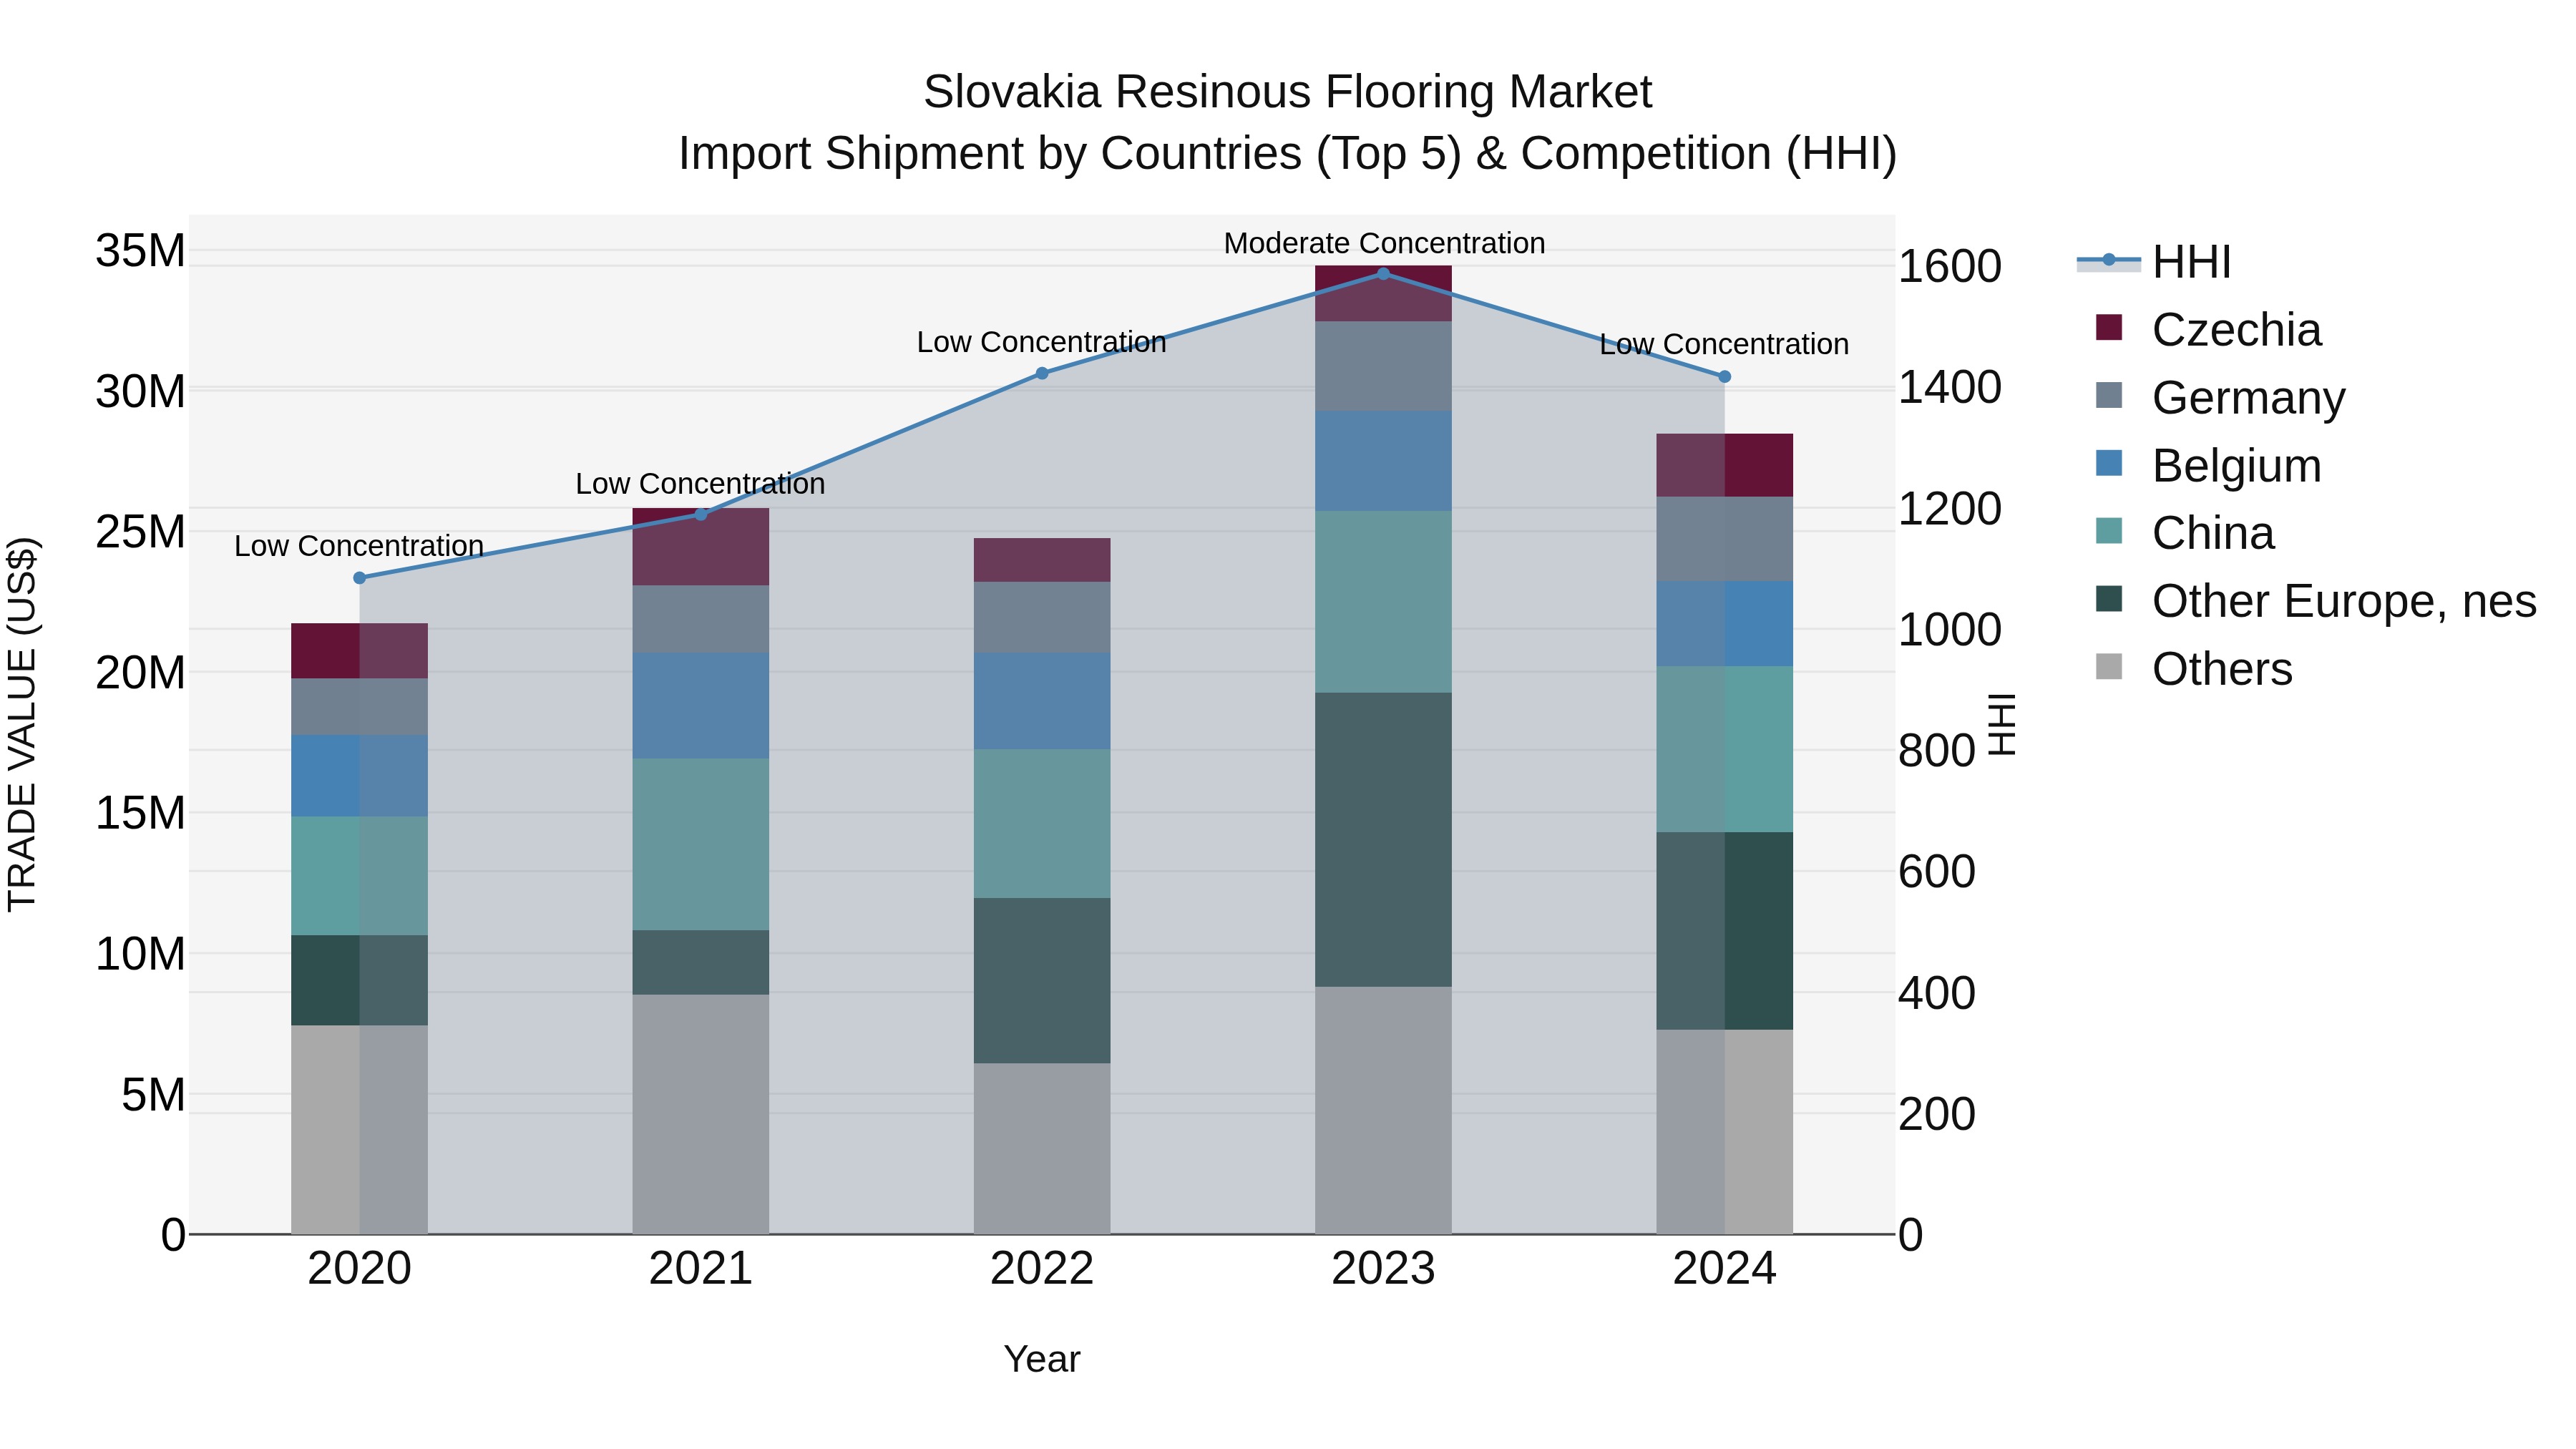Click the China segment of 2023 bar
This screenshot has width=2576, height=1449.
[x=1384, y=602]
